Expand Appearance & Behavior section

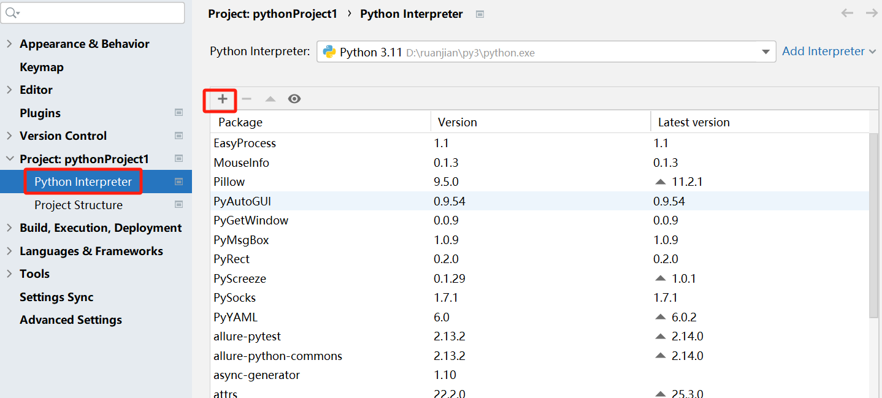[x=9, y=44]
